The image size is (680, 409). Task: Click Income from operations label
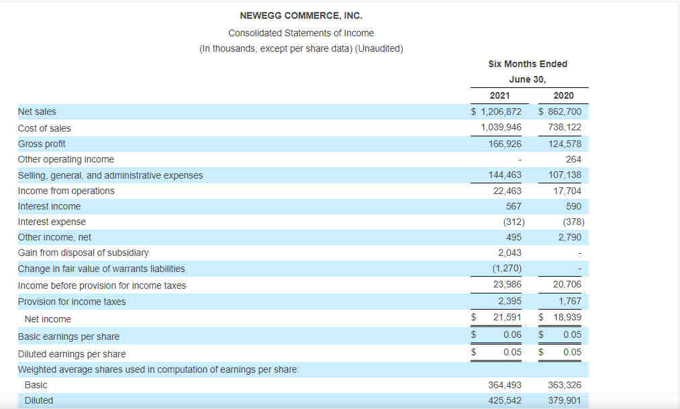(x=66, y=191)
